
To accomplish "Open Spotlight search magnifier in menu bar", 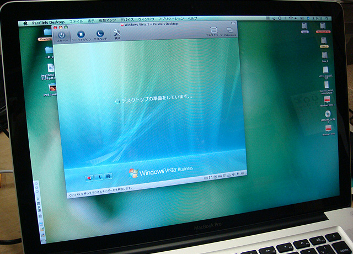I will point(327,18).
